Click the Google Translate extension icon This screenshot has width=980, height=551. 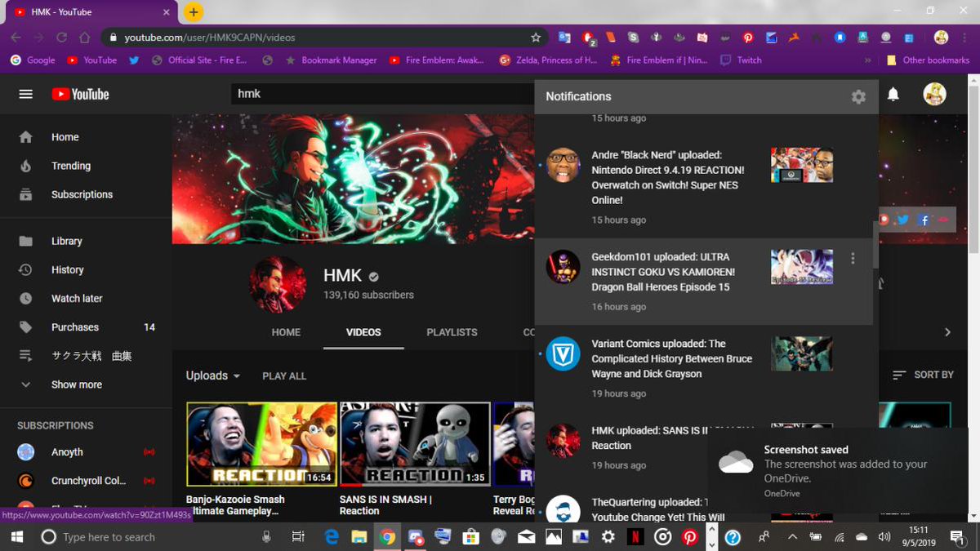point(564,38)
